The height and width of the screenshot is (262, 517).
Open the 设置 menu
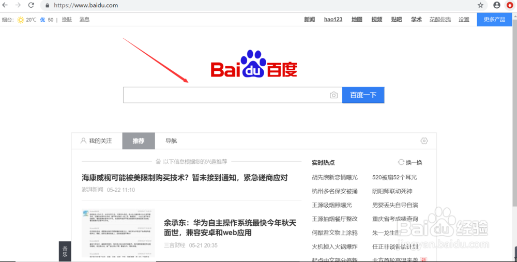pos(464,20)
